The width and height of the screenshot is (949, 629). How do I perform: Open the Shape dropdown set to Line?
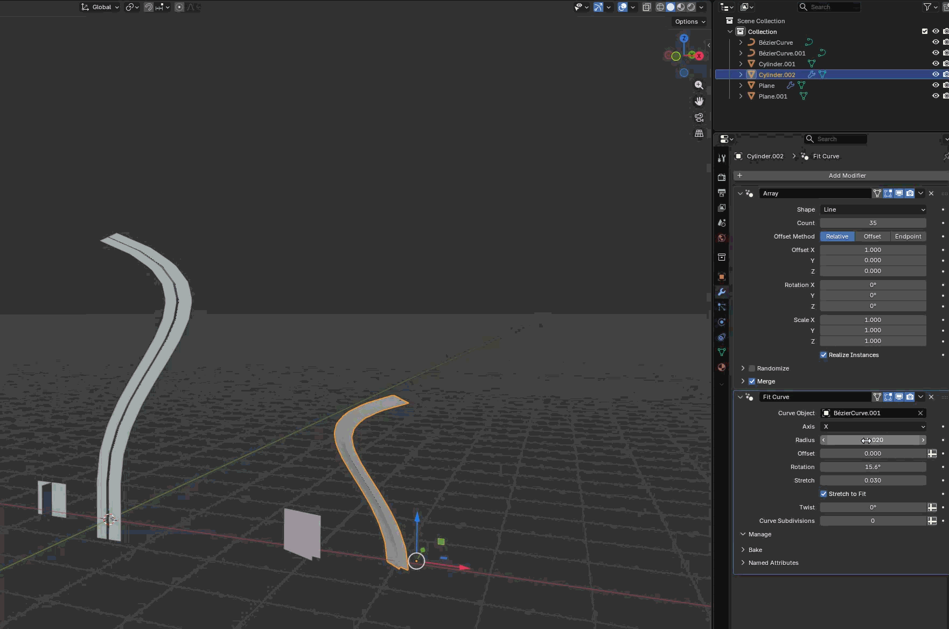point(873,209)
